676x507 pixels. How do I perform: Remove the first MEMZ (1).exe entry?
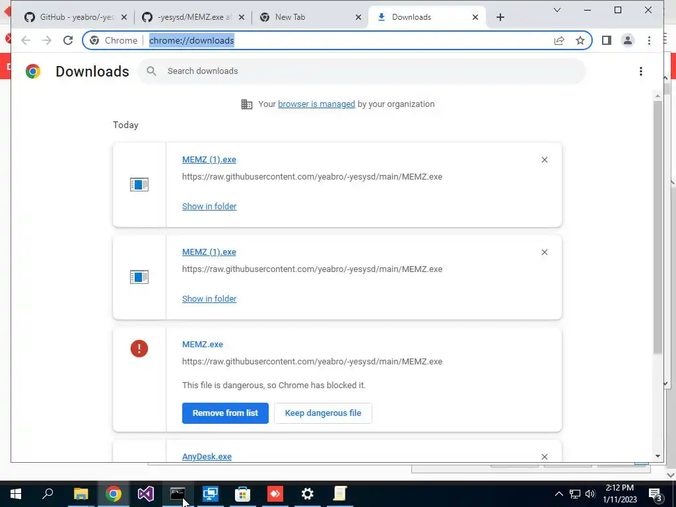click(545, 160)
